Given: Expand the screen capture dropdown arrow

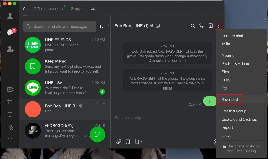Looking at the screenshot, I should (x=141, y=142).
